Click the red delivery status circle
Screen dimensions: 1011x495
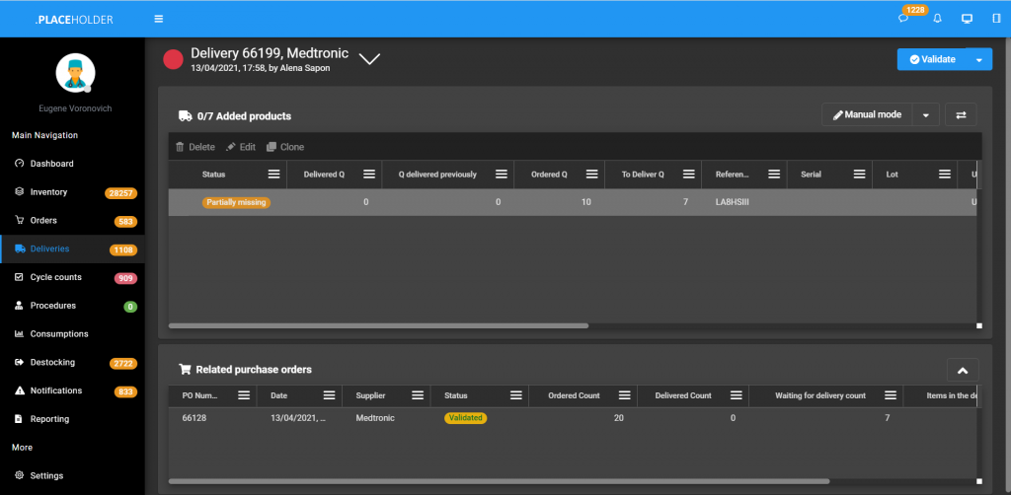pos(173,59)
